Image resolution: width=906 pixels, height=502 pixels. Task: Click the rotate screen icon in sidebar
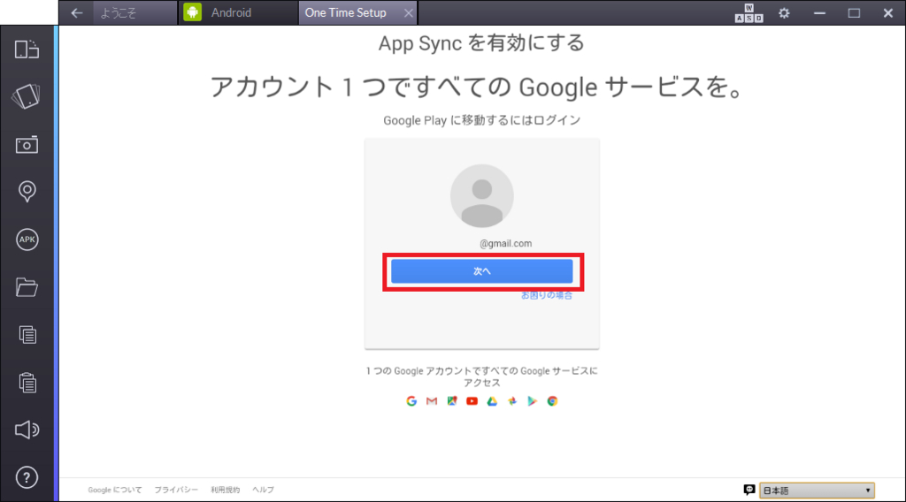pyautogui.click(x=27, y=49)
